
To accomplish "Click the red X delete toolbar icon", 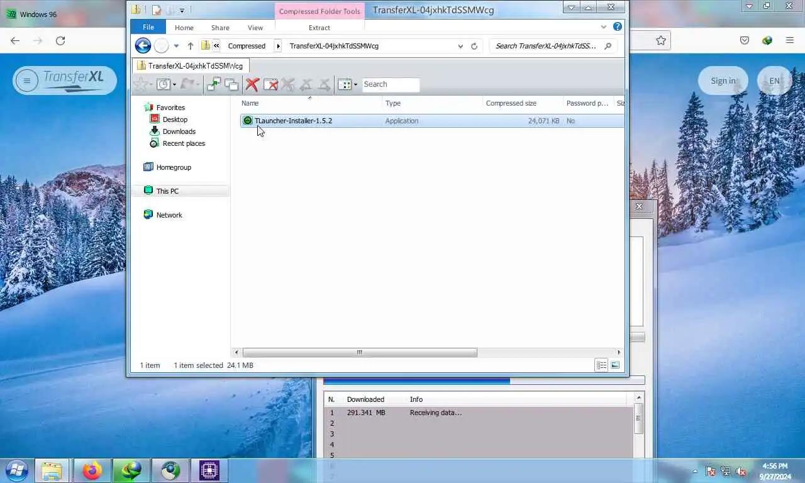I will point(252,84).
